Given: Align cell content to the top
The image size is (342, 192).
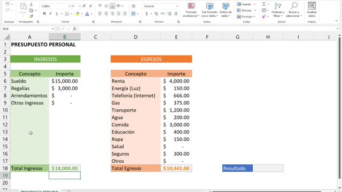Looking at the screenshot, I should (100, 6).
